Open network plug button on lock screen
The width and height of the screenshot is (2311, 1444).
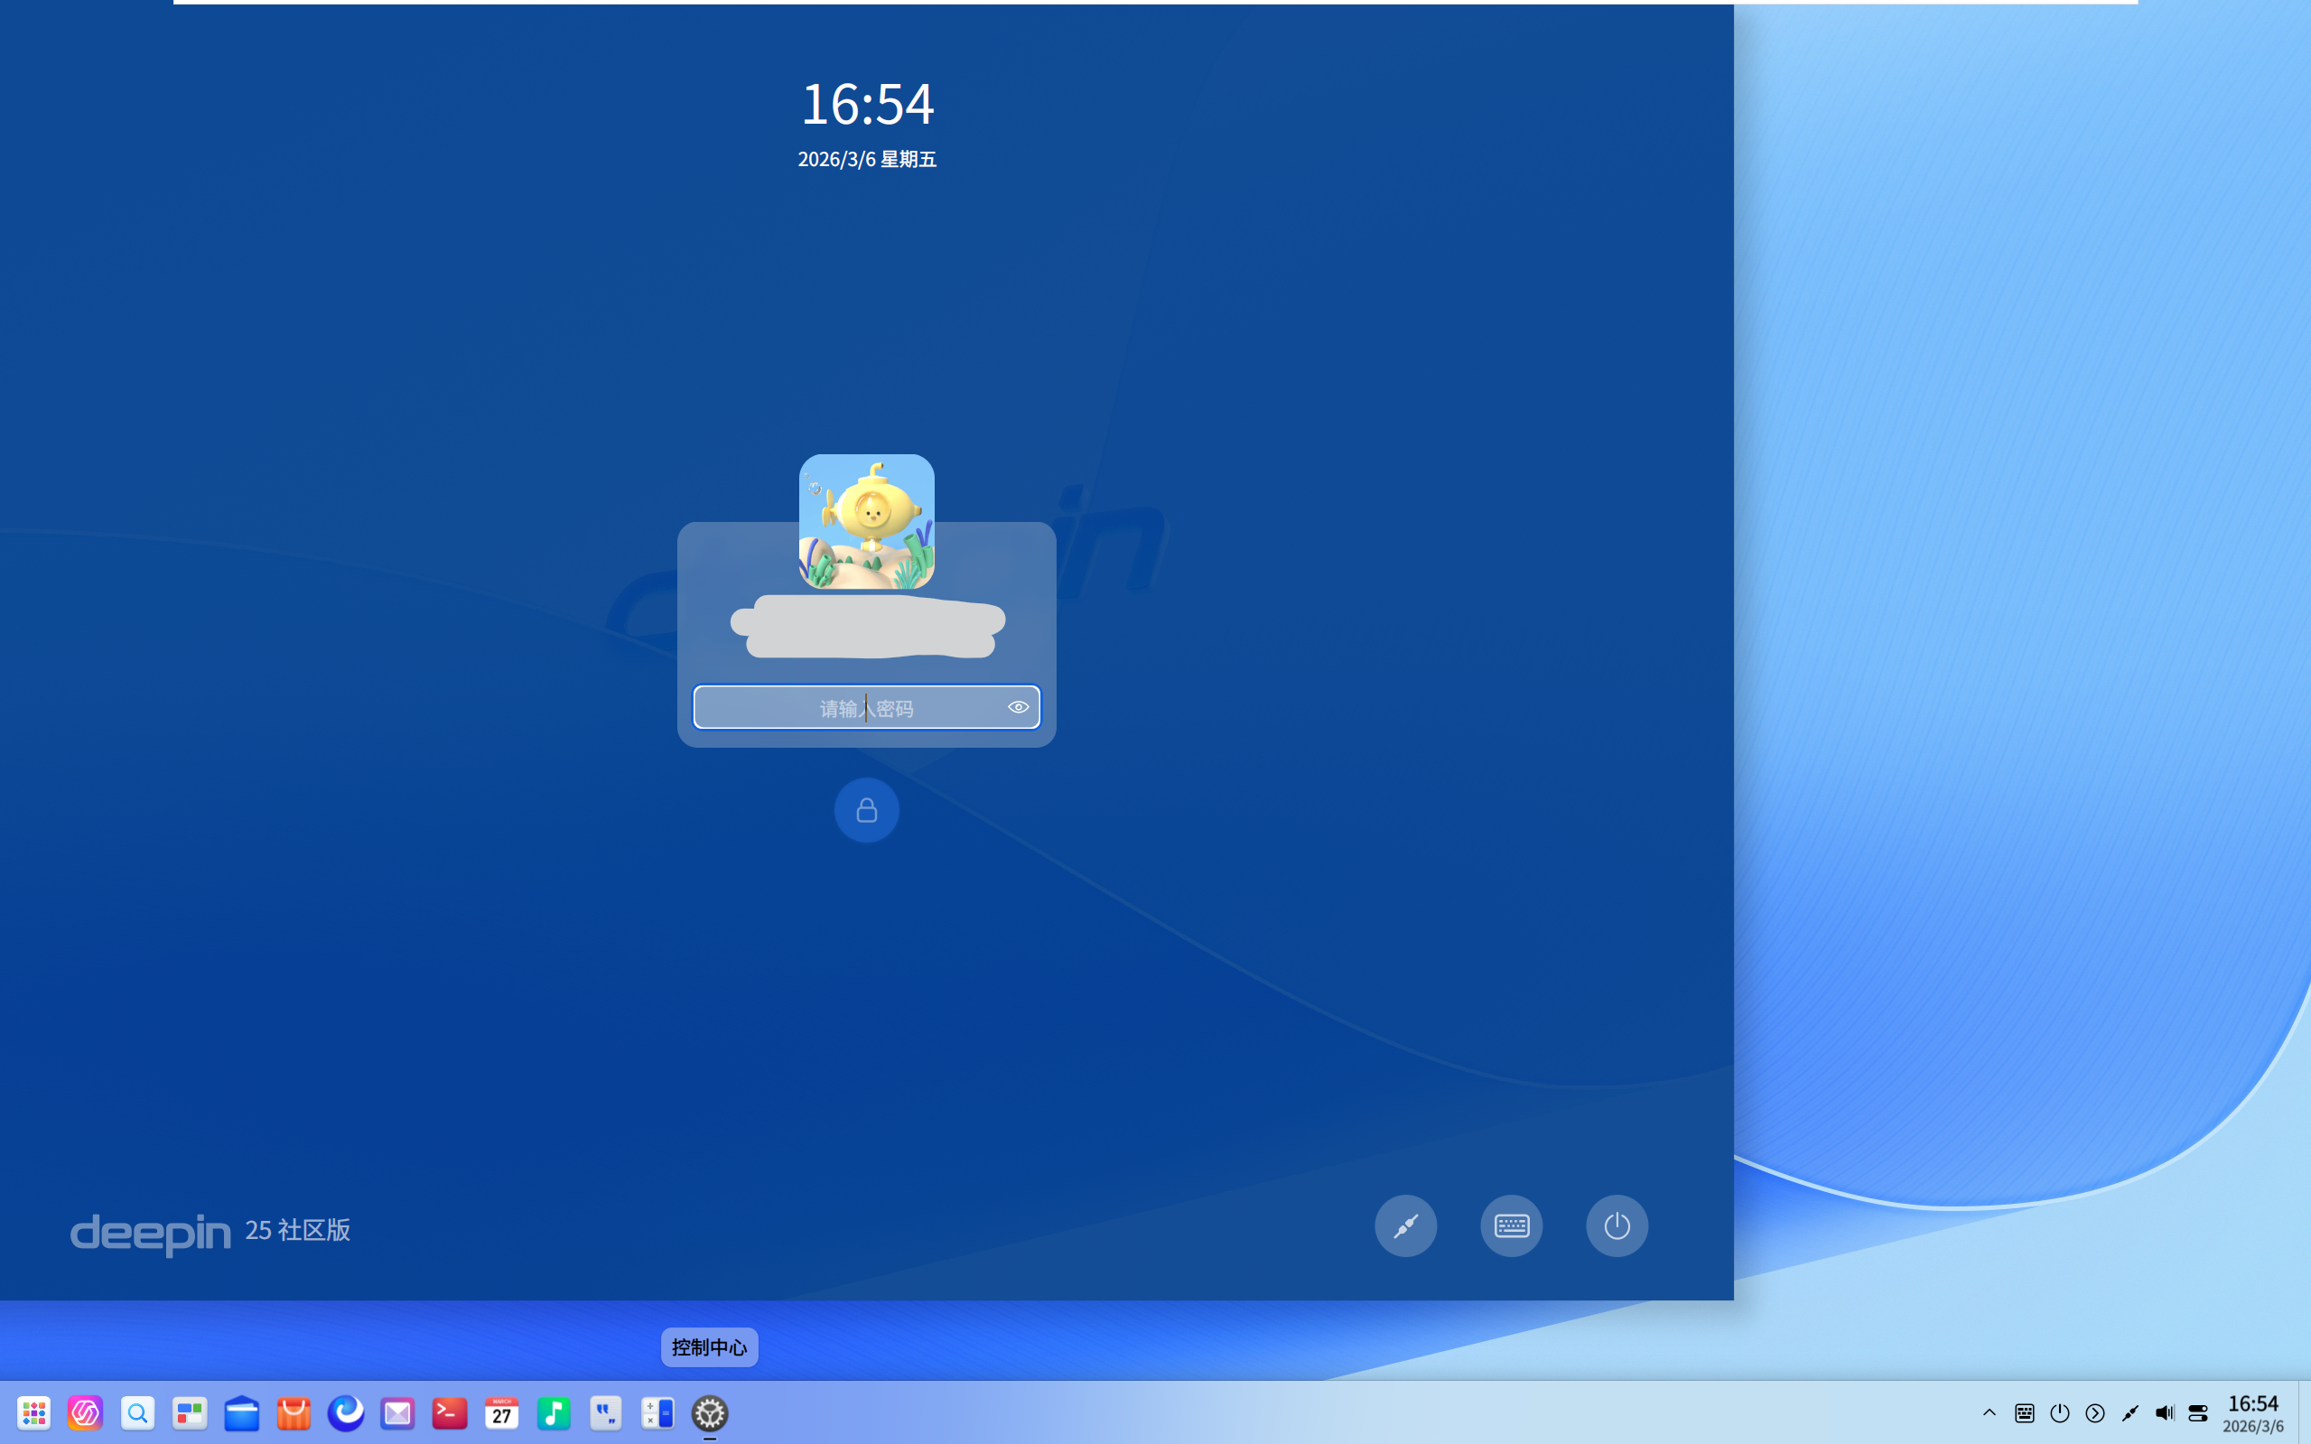(1406, 1225)
